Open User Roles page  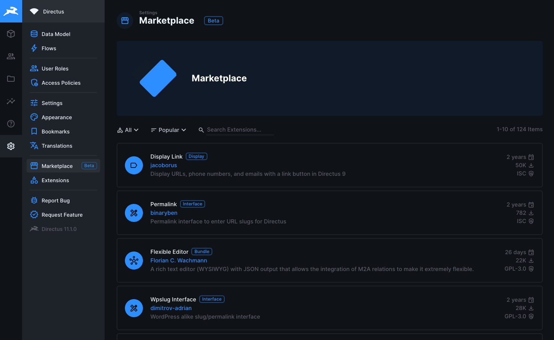(63, 68)
